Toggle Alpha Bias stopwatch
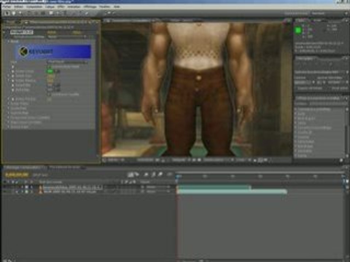 [x=13, y=90]
